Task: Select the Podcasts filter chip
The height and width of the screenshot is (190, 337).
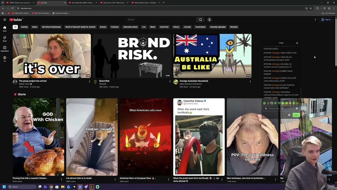Action: coord(115,27)
